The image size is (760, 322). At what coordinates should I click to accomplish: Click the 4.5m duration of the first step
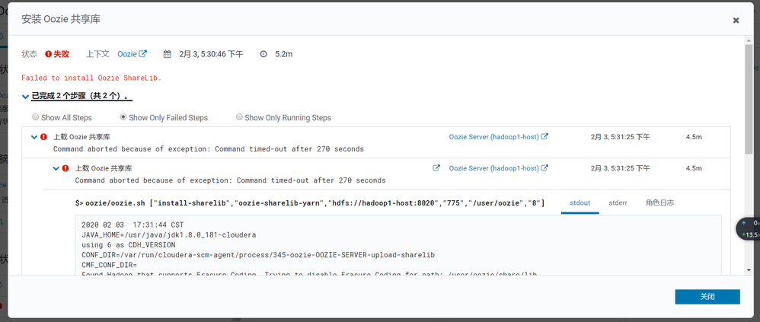[694, 137]
